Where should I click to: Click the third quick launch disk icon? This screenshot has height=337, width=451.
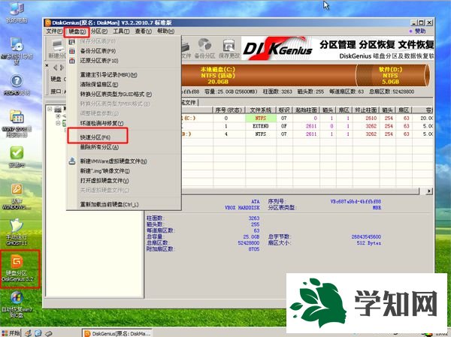[x=48, y=333]
